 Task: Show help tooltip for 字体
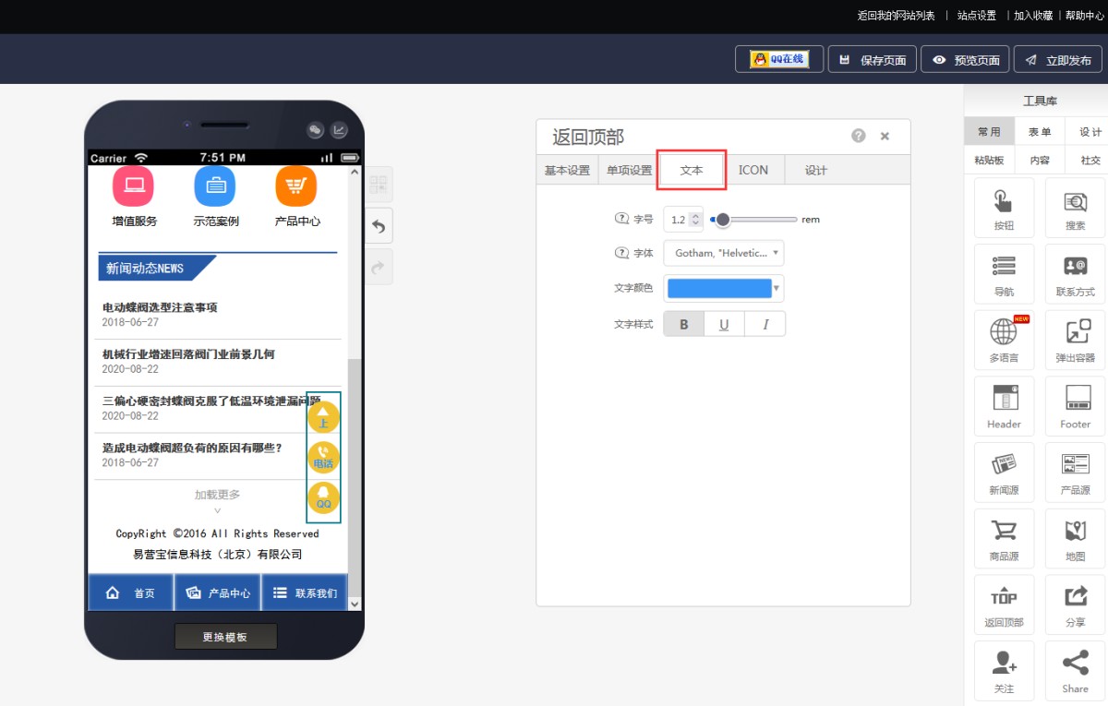620,253
